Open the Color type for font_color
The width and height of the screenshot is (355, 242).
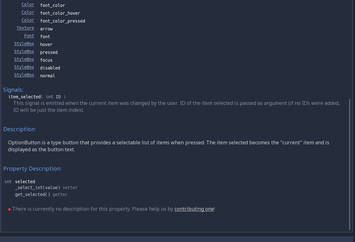click(28, 4)
